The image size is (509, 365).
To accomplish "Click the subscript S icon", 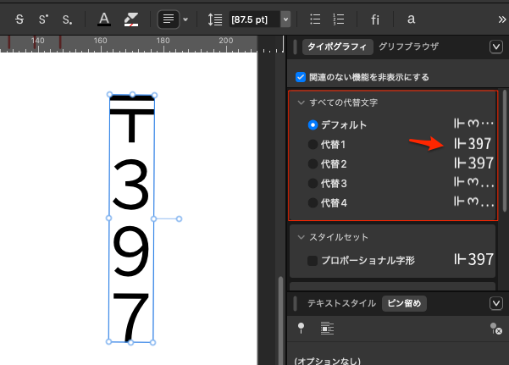I will pyautogui.click(x=67, y=18).
